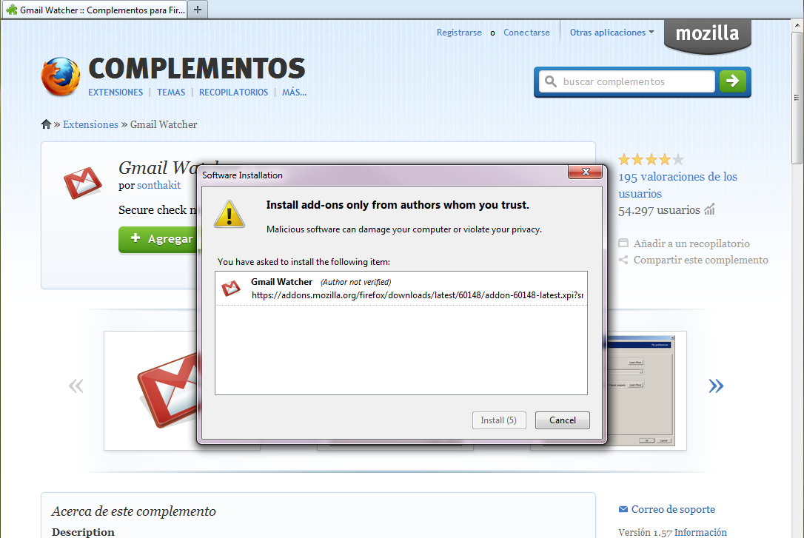Click previous screenshot double-arrow icon
The image size is (804, 538).
tap(76, 386)
